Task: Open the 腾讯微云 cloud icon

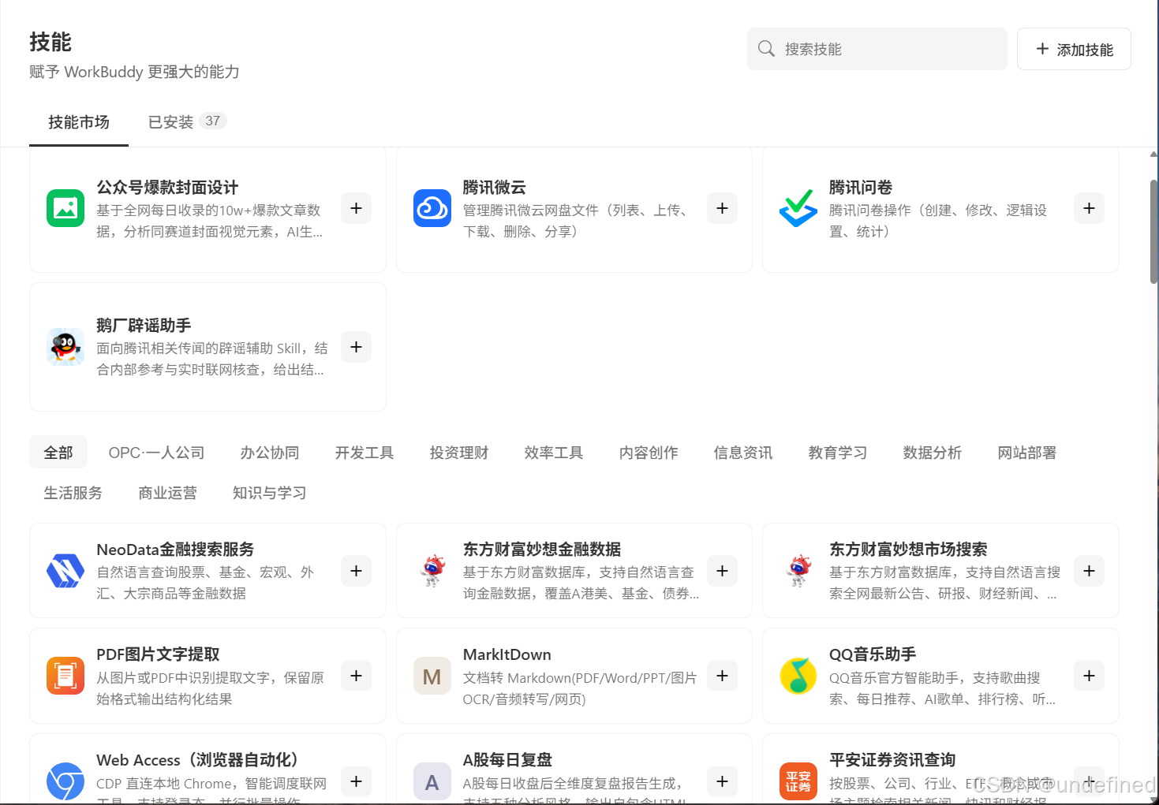Action: coord(432,208)
